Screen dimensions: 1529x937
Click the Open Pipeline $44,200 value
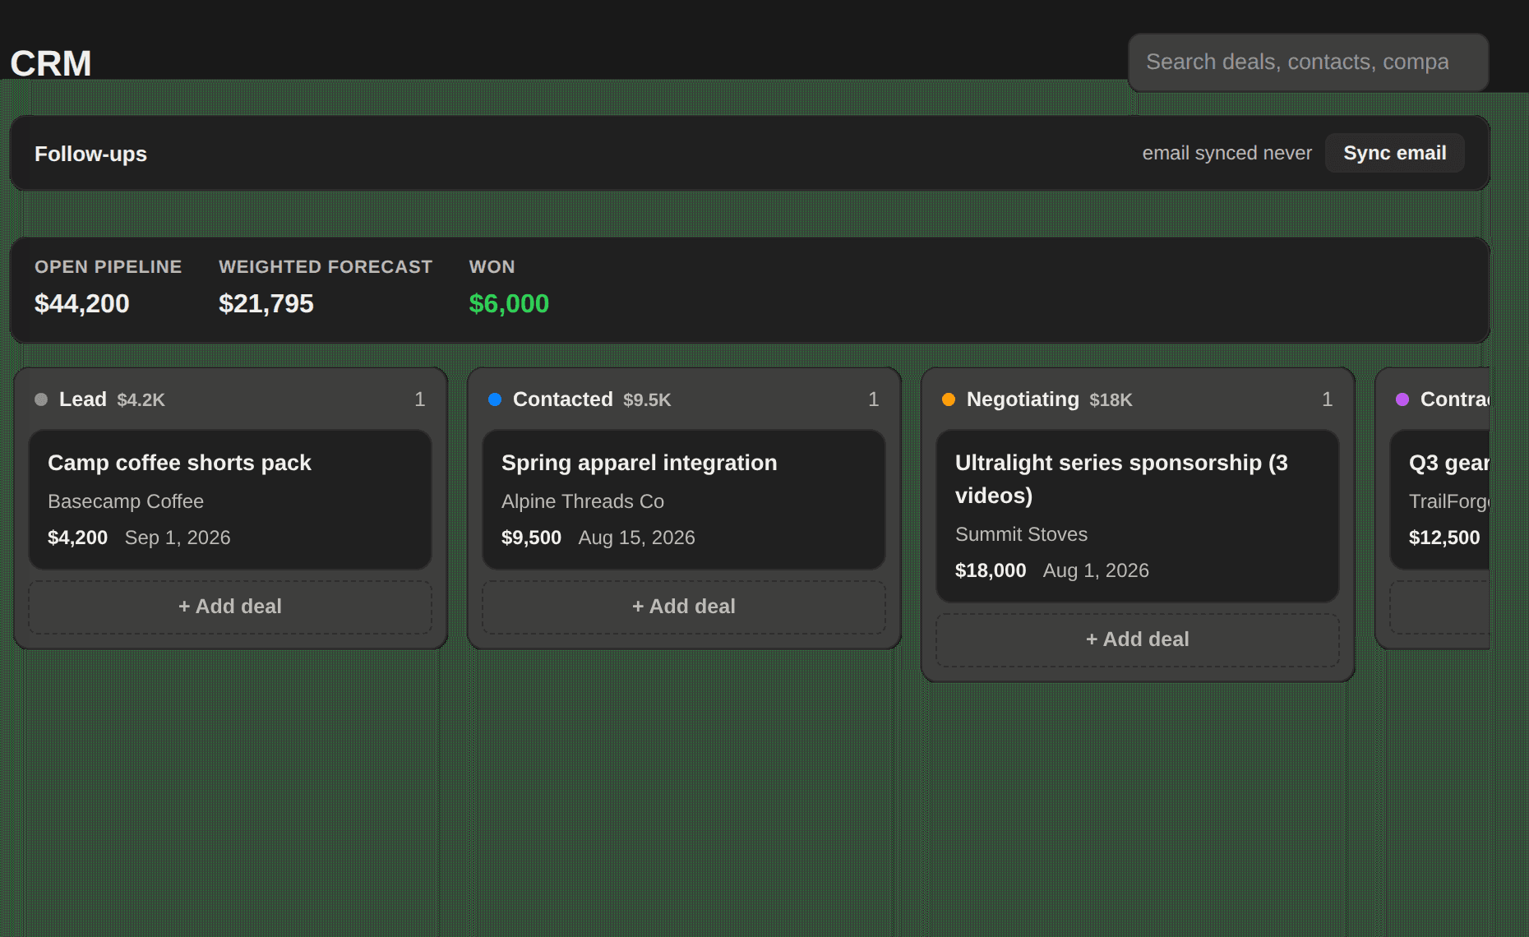click(82, 303)
